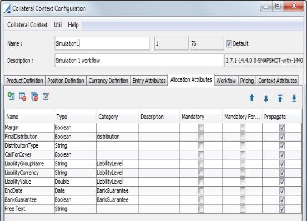Select the FinalDistribution name cell
The image size is (307, 221).
(29, 137)
